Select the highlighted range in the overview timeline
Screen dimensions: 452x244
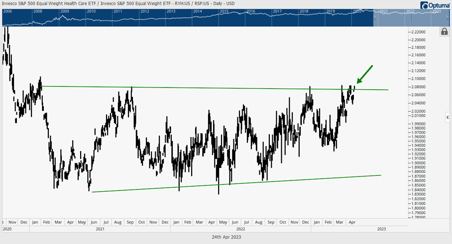coord(411,17)
